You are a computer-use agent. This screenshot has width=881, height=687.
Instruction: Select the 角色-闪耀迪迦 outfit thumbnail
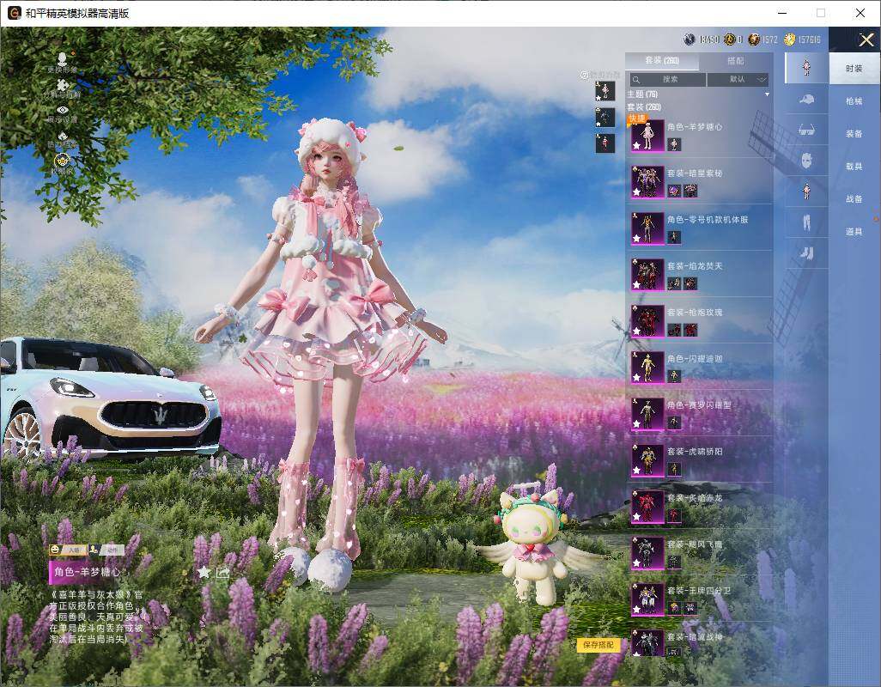pos(647,368)
